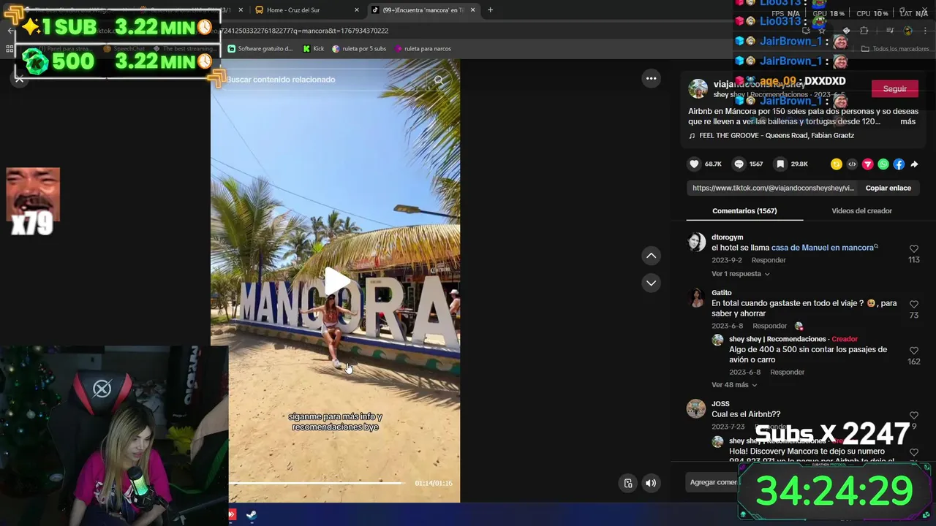936x526 pixels.
Task: Close the Home - Cruz del Sur tab
Action: point(357,9)
